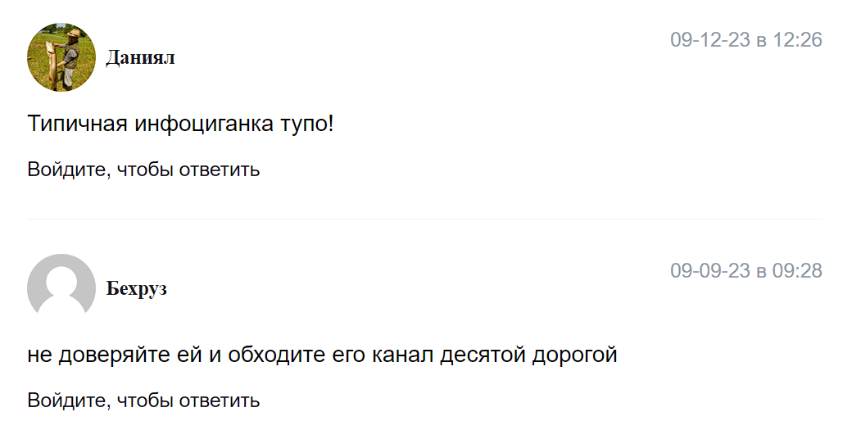Click the divider line between the comments
This screenshot has width=852, height=430.
pyautogui.click(x=425, y=220)
